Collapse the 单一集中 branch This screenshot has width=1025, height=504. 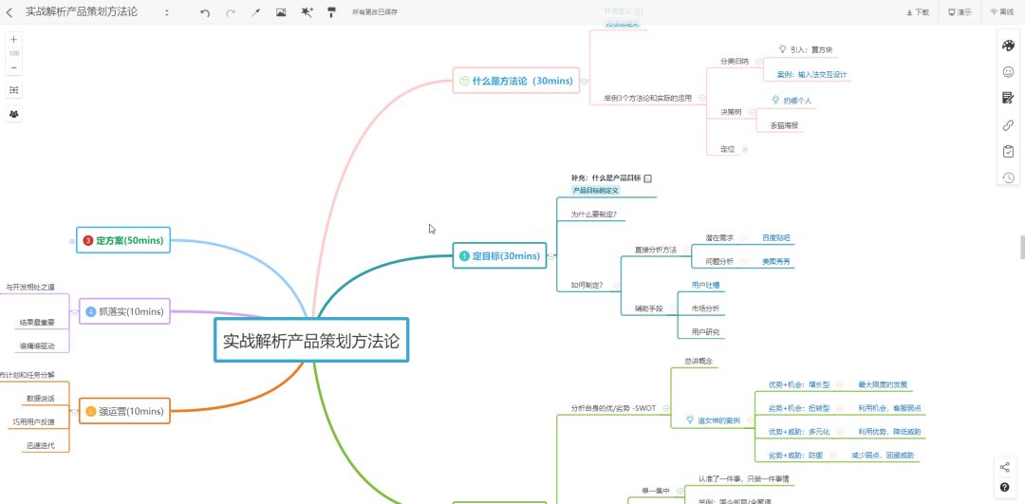pos(680,491)
